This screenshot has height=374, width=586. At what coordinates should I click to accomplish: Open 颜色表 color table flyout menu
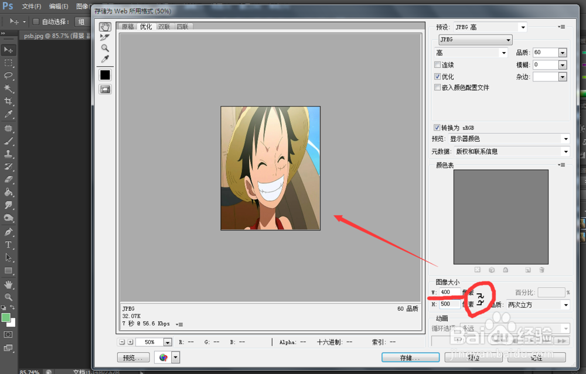(x=561, y=165)
